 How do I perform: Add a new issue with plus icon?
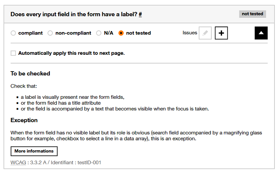pos(221,33)
